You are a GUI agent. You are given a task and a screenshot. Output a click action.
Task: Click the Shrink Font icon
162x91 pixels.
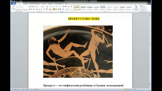[44, 7]
